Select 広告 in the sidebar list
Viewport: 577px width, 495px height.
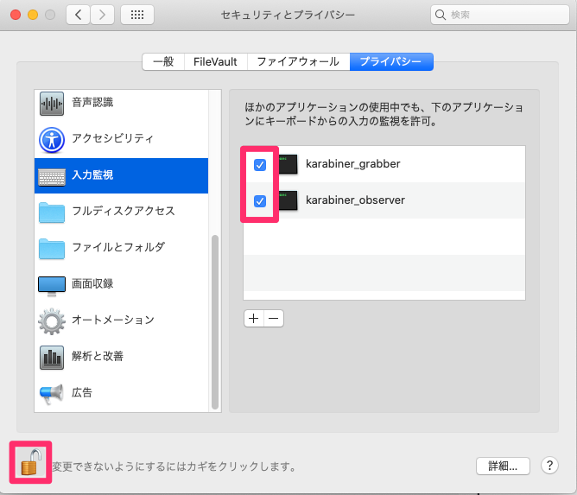click(121, 393)
